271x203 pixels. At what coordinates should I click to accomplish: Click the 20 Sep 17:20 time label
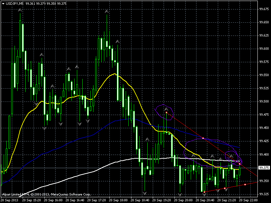(97, 200)
